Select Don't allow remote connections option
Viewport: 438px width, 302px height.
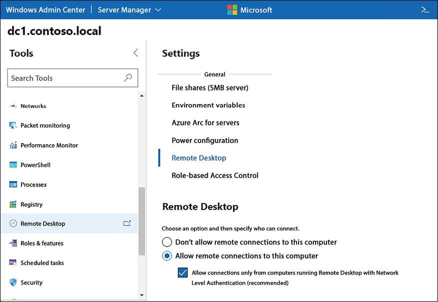(x=167, y=242)
